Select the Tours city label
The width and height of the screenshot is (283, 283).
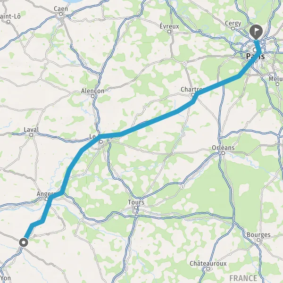coord(136,202)
